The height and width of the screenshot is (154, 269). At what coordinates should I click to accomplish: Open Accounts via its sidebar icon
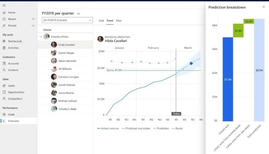click(4, 63)
